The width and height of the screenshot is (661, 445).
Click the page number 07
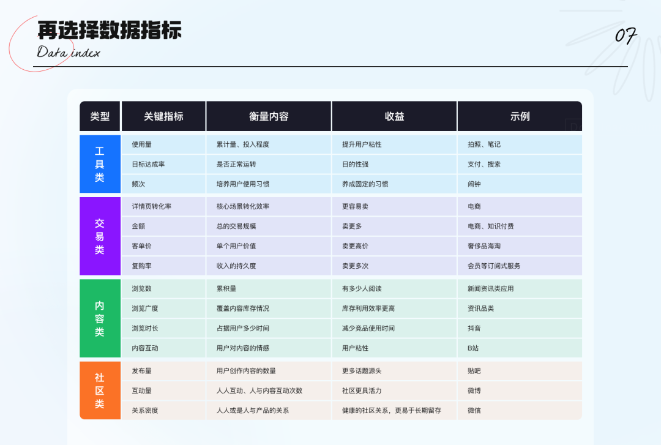(x=626, y=36)
